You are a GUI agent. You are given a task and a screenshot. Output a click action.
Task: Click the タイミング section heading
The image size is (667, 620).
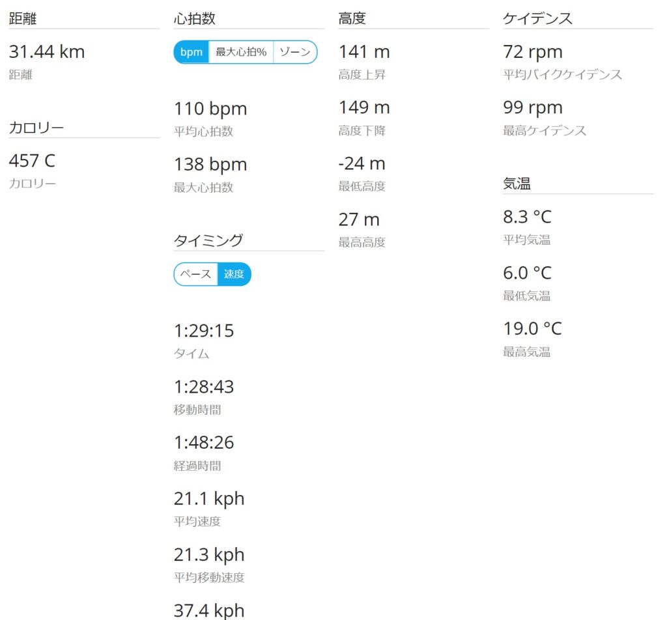click(x=208, y=241)
